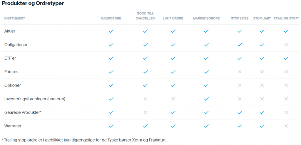Viewport: 301px width, 145px height.
Task: Click the Aktier Trailing Stop checkmark
Action: click(286, 31)
